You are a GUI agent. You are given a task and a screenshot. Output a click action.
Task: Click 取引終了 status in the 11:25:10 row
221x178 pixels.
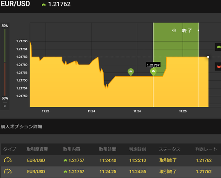pos(168,160)
